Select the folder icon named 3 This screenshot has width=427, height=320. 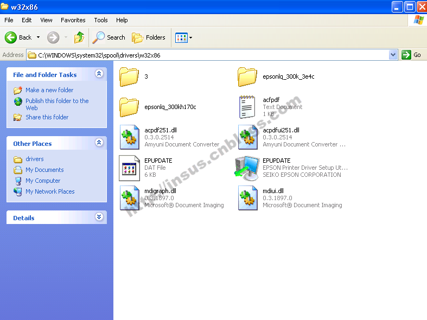129,76
